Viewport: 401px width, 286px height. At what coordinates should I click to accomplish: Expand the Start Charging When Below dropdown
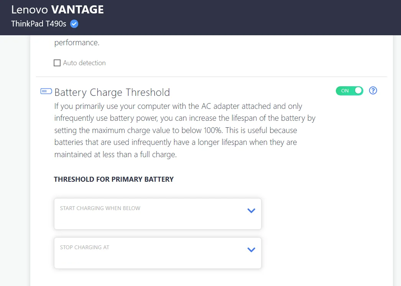[158, 214]
